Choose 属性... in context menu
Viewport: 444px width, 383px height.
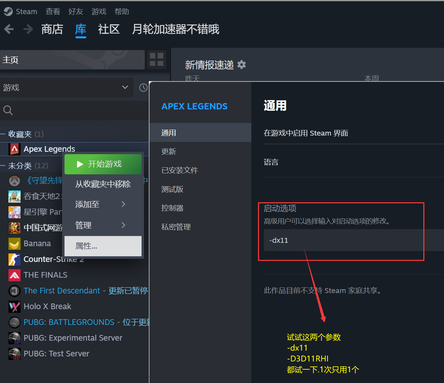point(103,246)
